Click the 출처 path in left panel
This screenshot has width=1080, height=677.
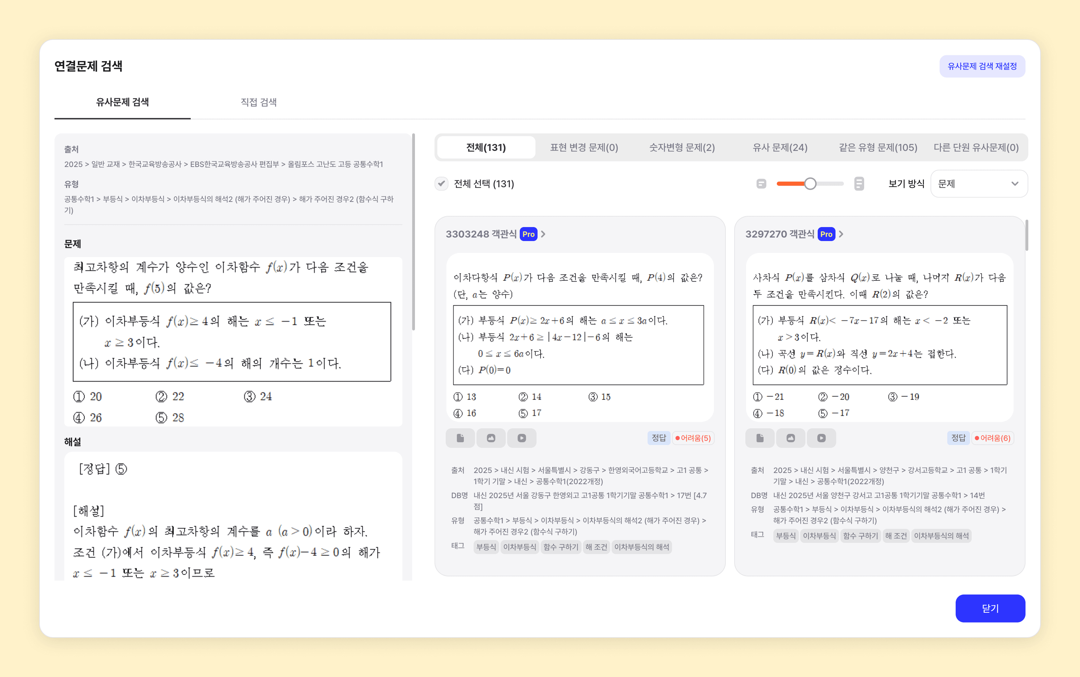223,164
